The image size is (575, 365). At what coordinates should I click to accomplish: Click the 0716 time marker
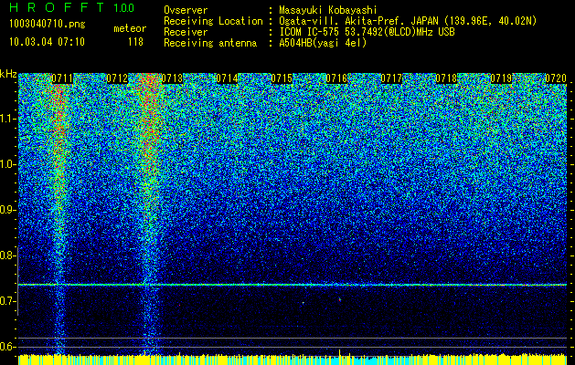(336, 78)
